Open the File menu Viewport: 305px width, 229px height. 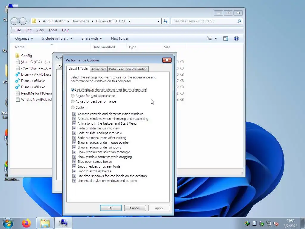tap(18, 30)
